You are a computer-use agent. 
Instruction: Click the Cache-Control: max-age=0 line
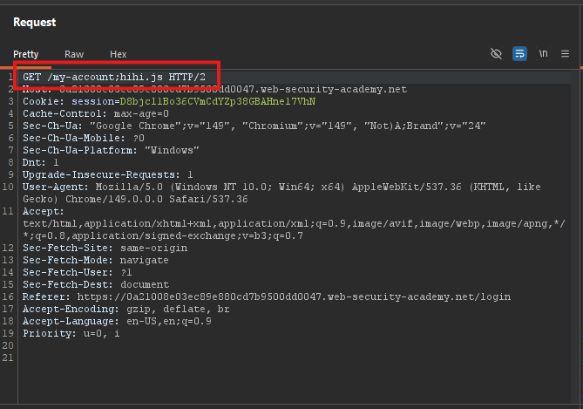[96, 113]
